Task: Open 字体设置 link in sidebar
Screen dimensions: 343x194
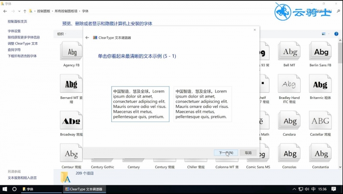Action: coord(14,31)
